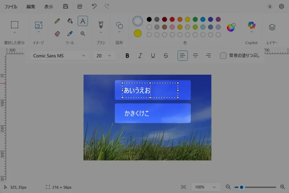The width and height of the screenshot is (289, 193).
Task: Pick the bright red color swatch
Action: tap(172, 19)
